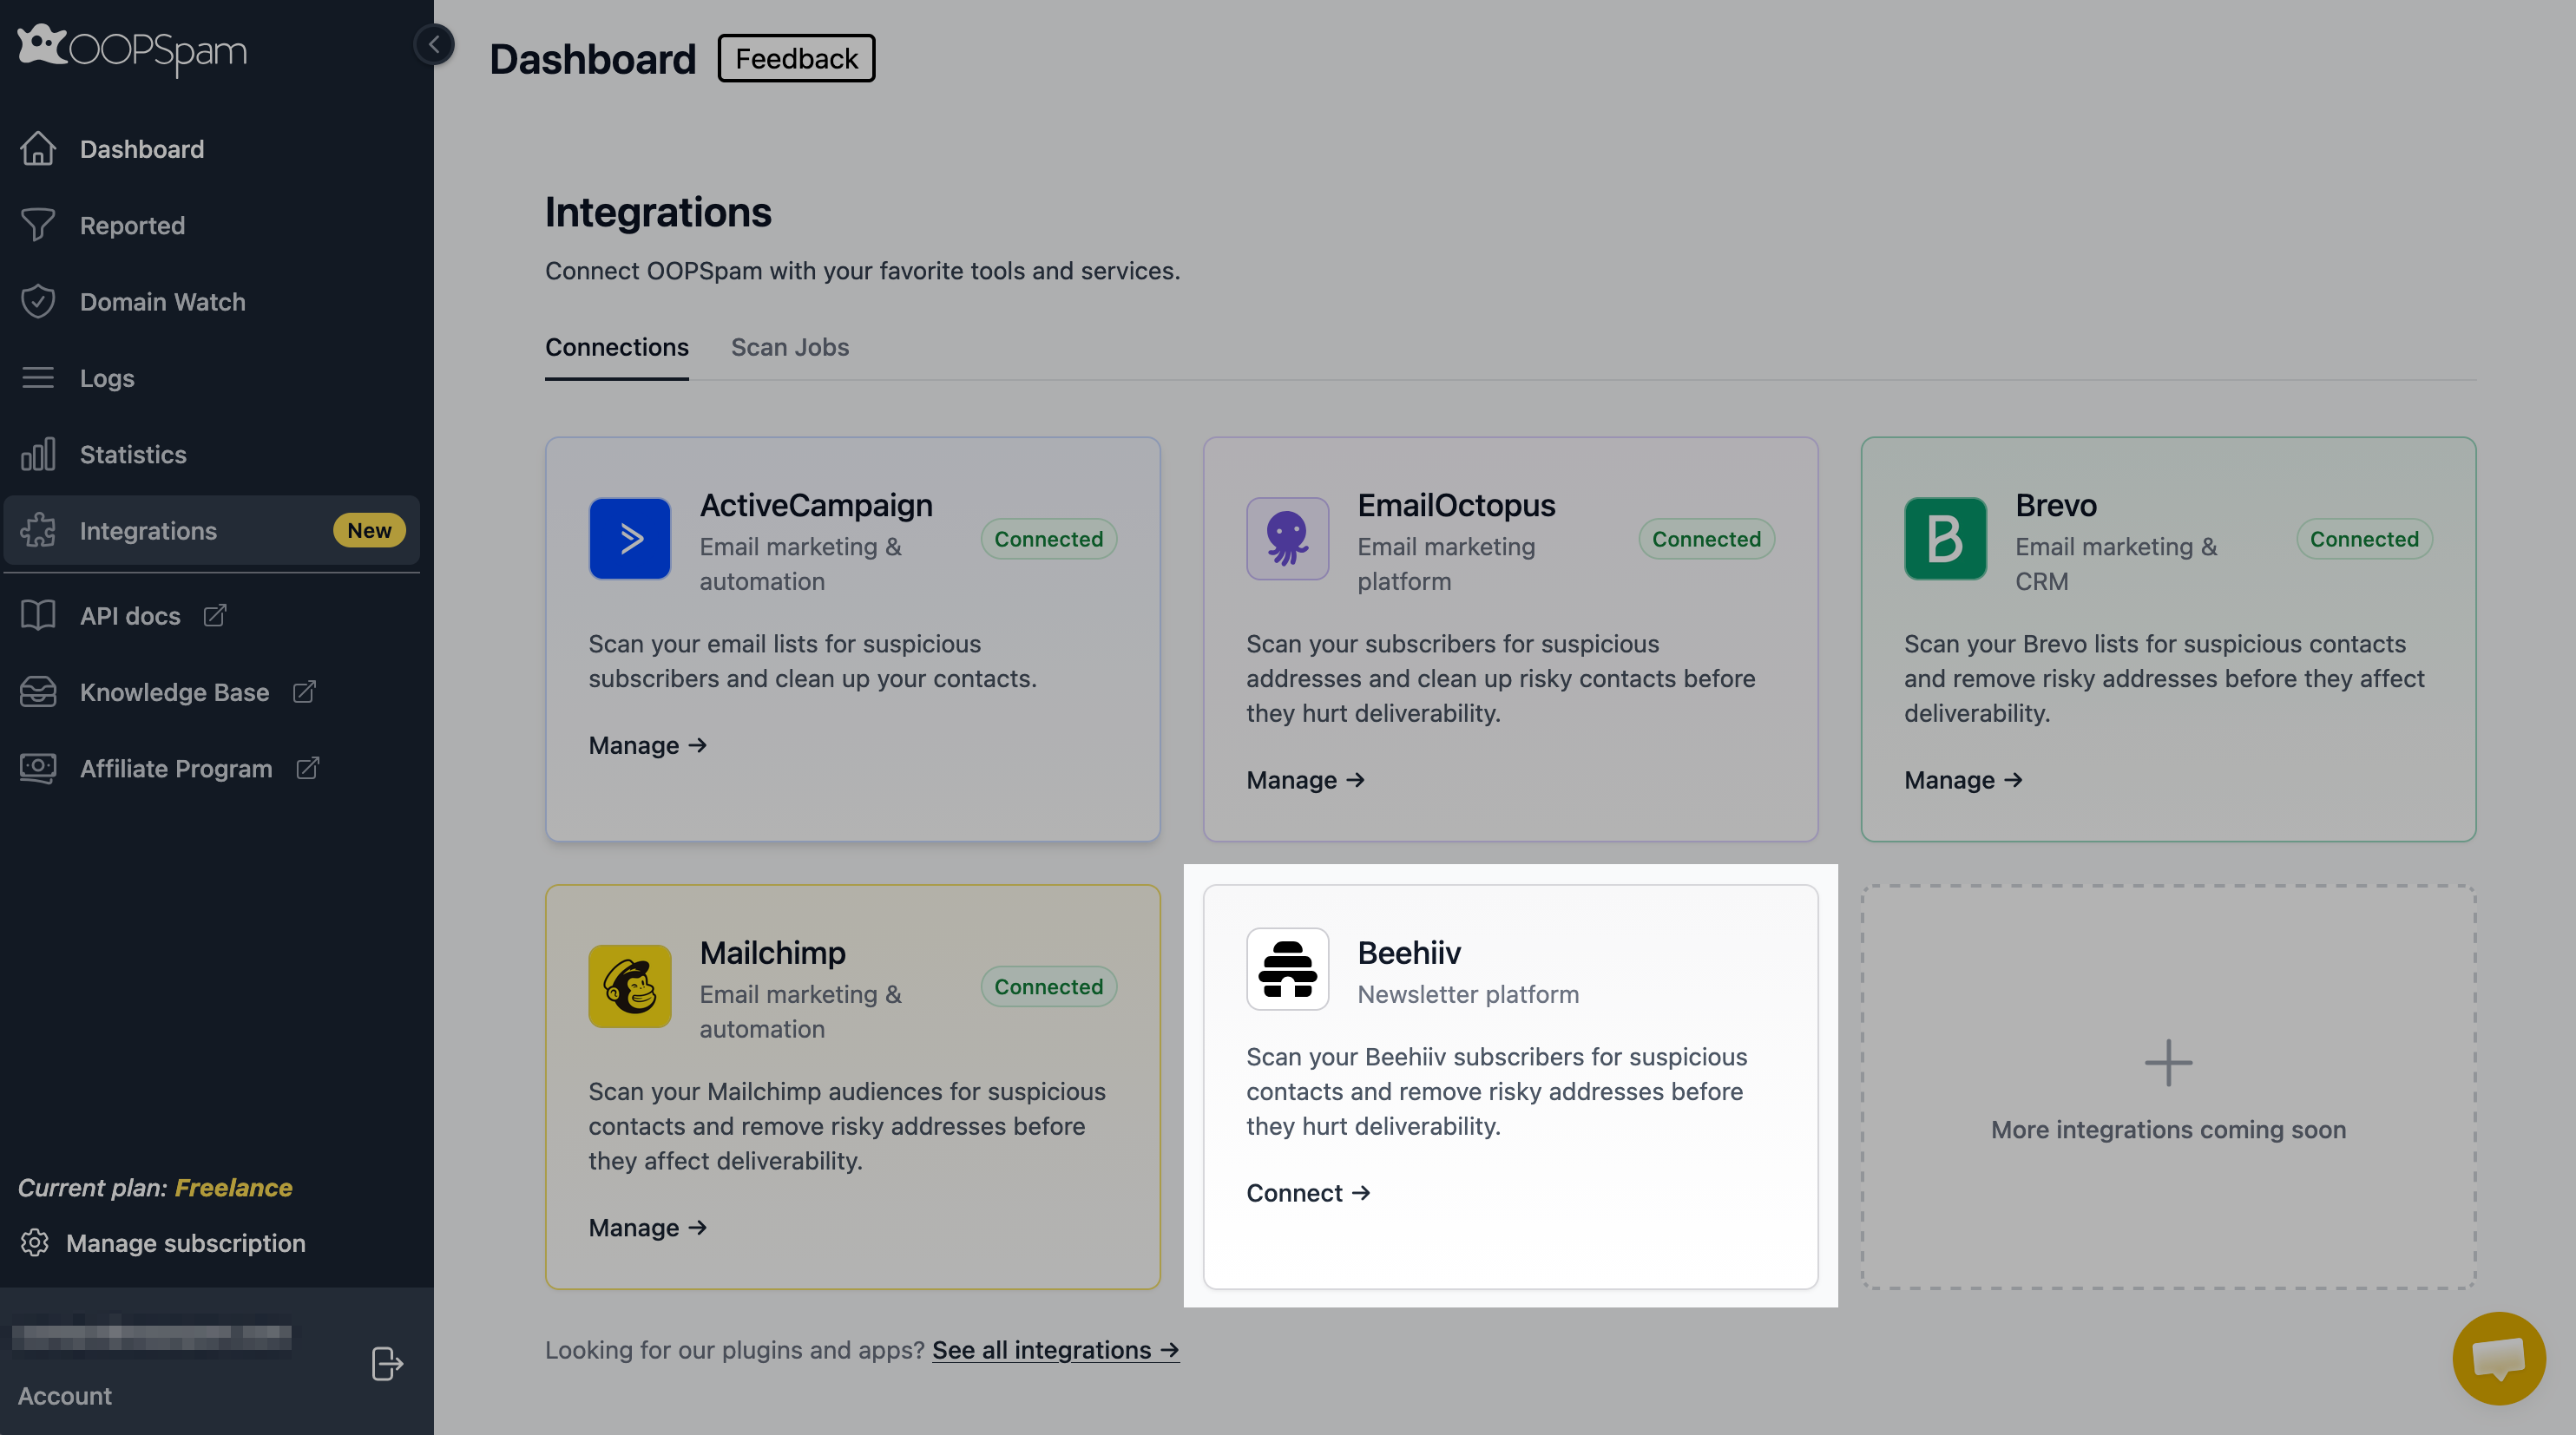Image resolution: width=2576 pixels, height=1435 pixels.
Task: Click the EmailOctopus logo icon
Action: (1287, 539)
